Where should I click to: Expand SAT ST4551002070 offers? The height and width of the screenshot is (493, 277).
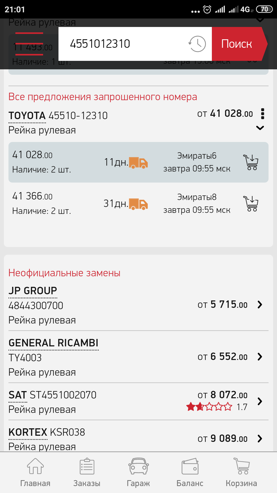tap(260, 401)
